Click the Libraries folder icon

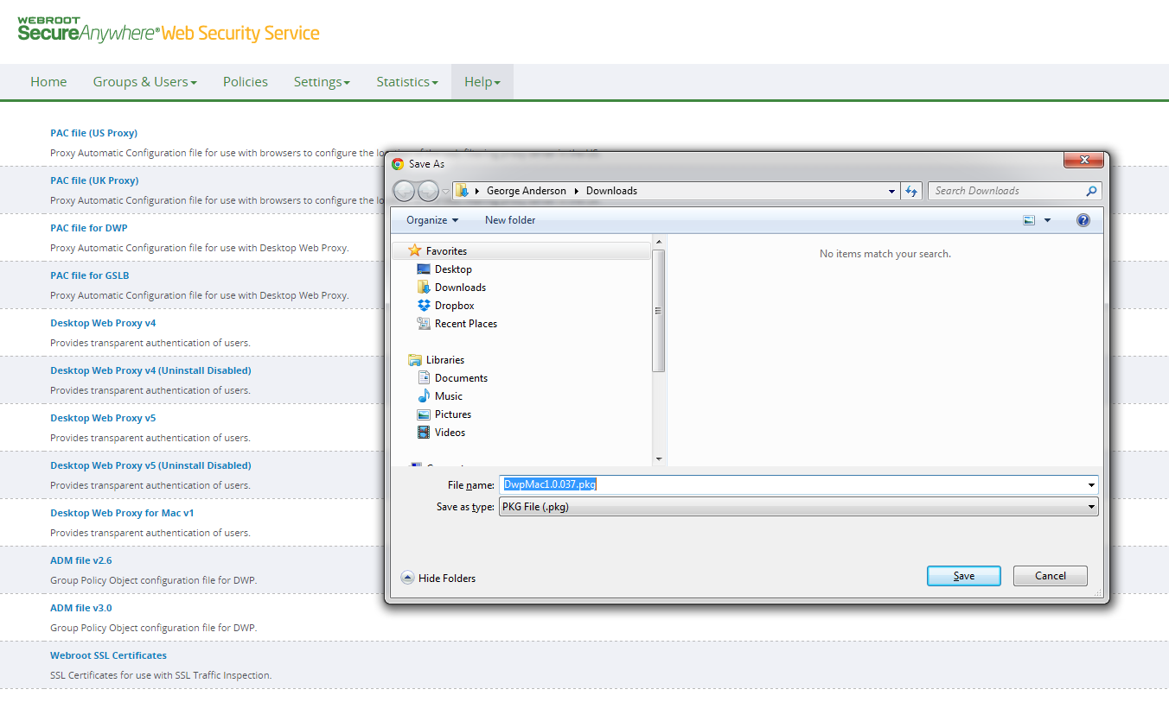[415, 360]
